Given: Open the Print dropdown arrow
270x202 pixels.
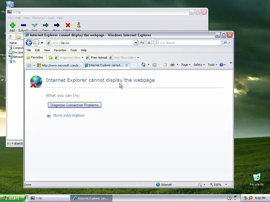Looking at the screenshot, I should coord(177,65).
